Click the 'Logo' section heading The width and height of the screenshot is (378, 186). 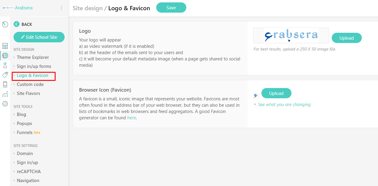point(85,31)
